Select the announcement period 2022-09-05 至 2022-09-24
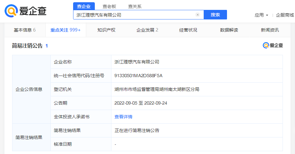295x154 pixels. 141,103
